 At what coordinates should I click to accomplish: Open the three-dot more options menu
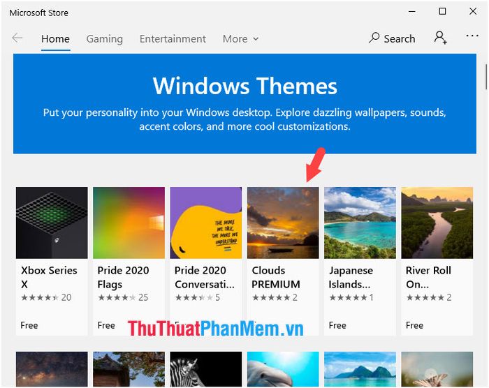pyautogui.click(x=472, y=36)
